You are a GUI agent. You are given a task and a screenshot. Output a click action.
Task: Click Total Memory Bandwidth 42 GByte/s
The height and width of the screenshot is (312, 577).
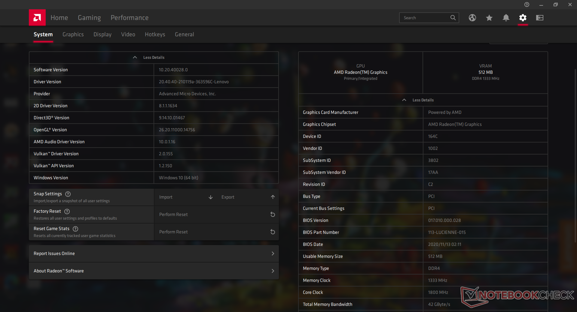tap(439, 304)
